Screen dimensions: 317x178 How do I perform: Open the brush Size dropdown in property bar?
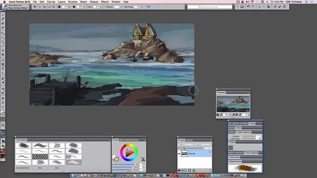tap(69, 6)
